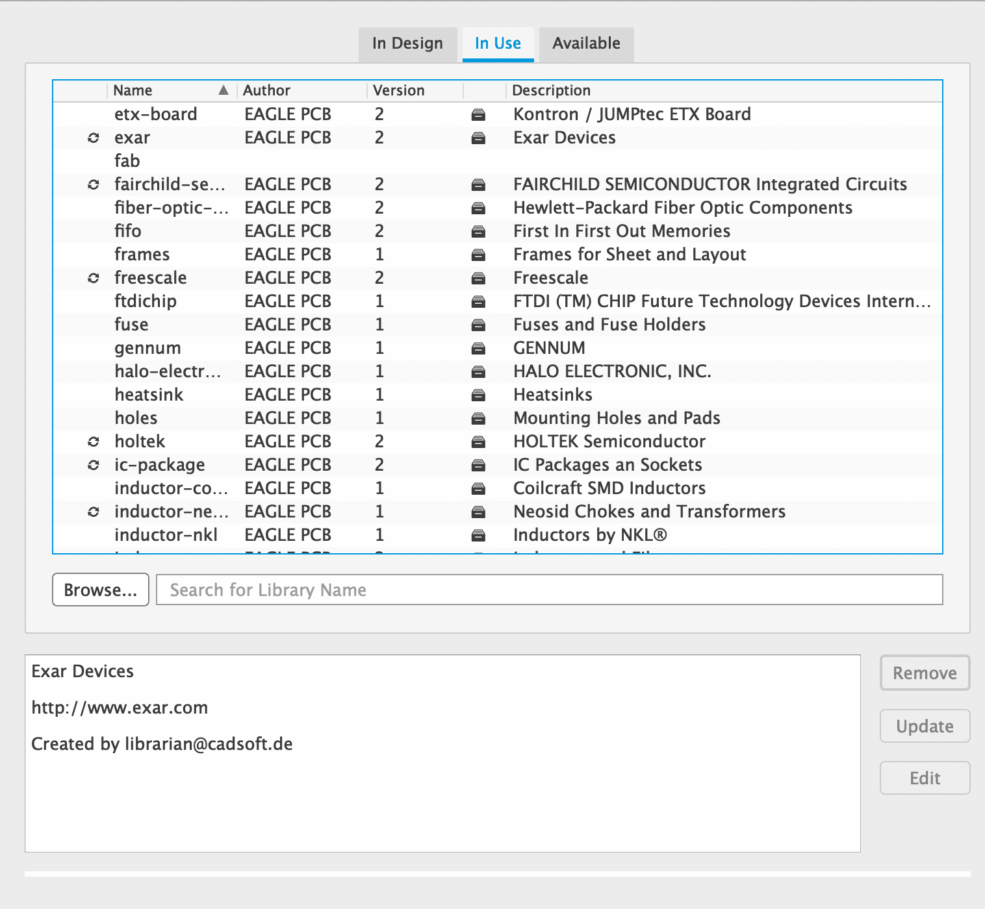
Task: Click the library icon in the Coilcraft SMD Inductors row
Action: point(478,489)
